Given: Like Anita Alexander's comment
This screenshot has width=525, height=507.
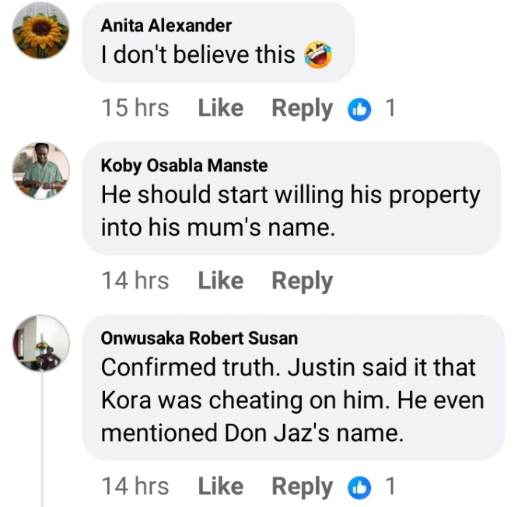Looking at the screenshot, I should coord(221,109).
